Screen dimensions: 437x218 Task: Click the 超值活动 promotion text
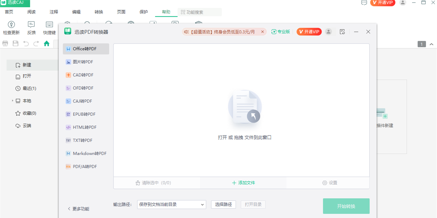point(222,32)
